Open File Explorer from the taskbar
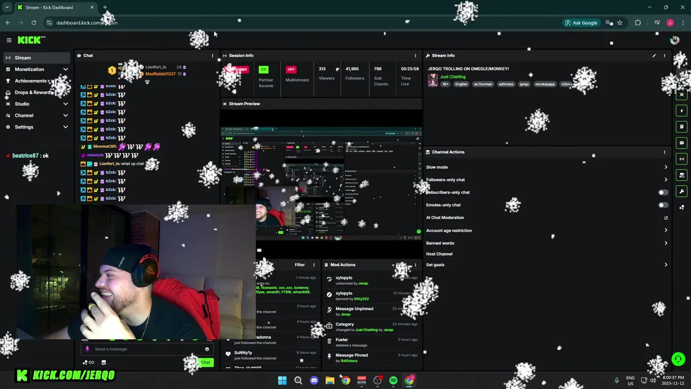691x389 pixels. 330,380
